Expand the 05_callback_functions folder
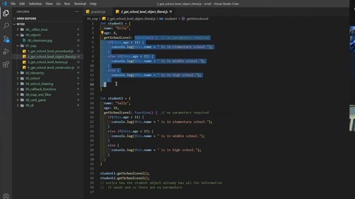Viewport: 355px width, 199px height. tap(48, 89)
